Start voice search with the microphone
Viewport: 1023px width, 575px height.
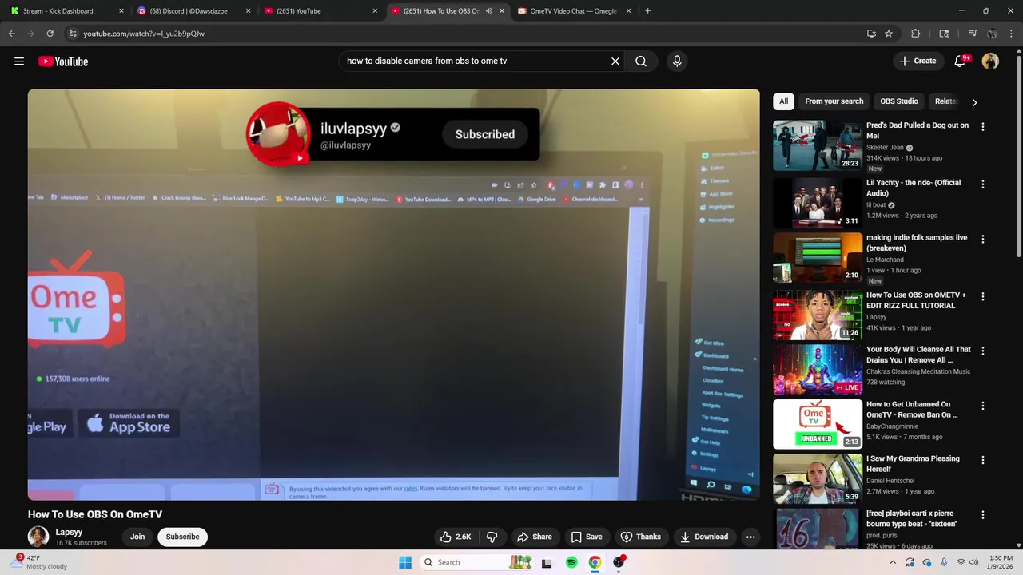(677, 61)
